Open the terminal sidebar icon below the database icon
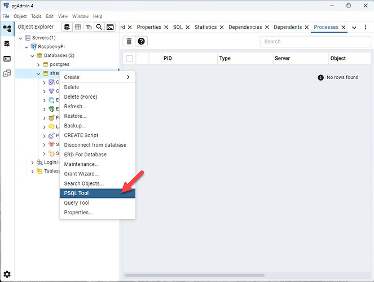This screenshot has width=374, height=282. tap(7, 59)
